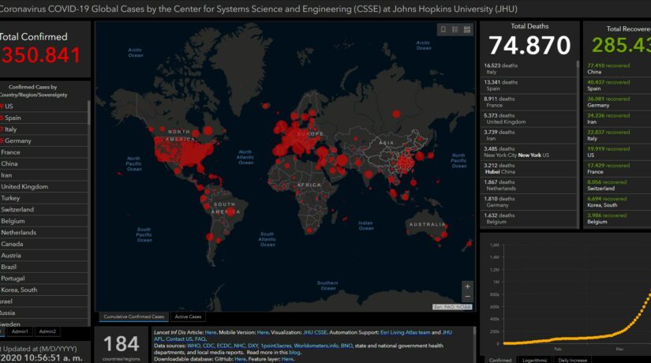The height and width of the screenshot is (363, 651).
Task: Click the CDC data source link
Action: pyautogui.click(x=208, y=346)
